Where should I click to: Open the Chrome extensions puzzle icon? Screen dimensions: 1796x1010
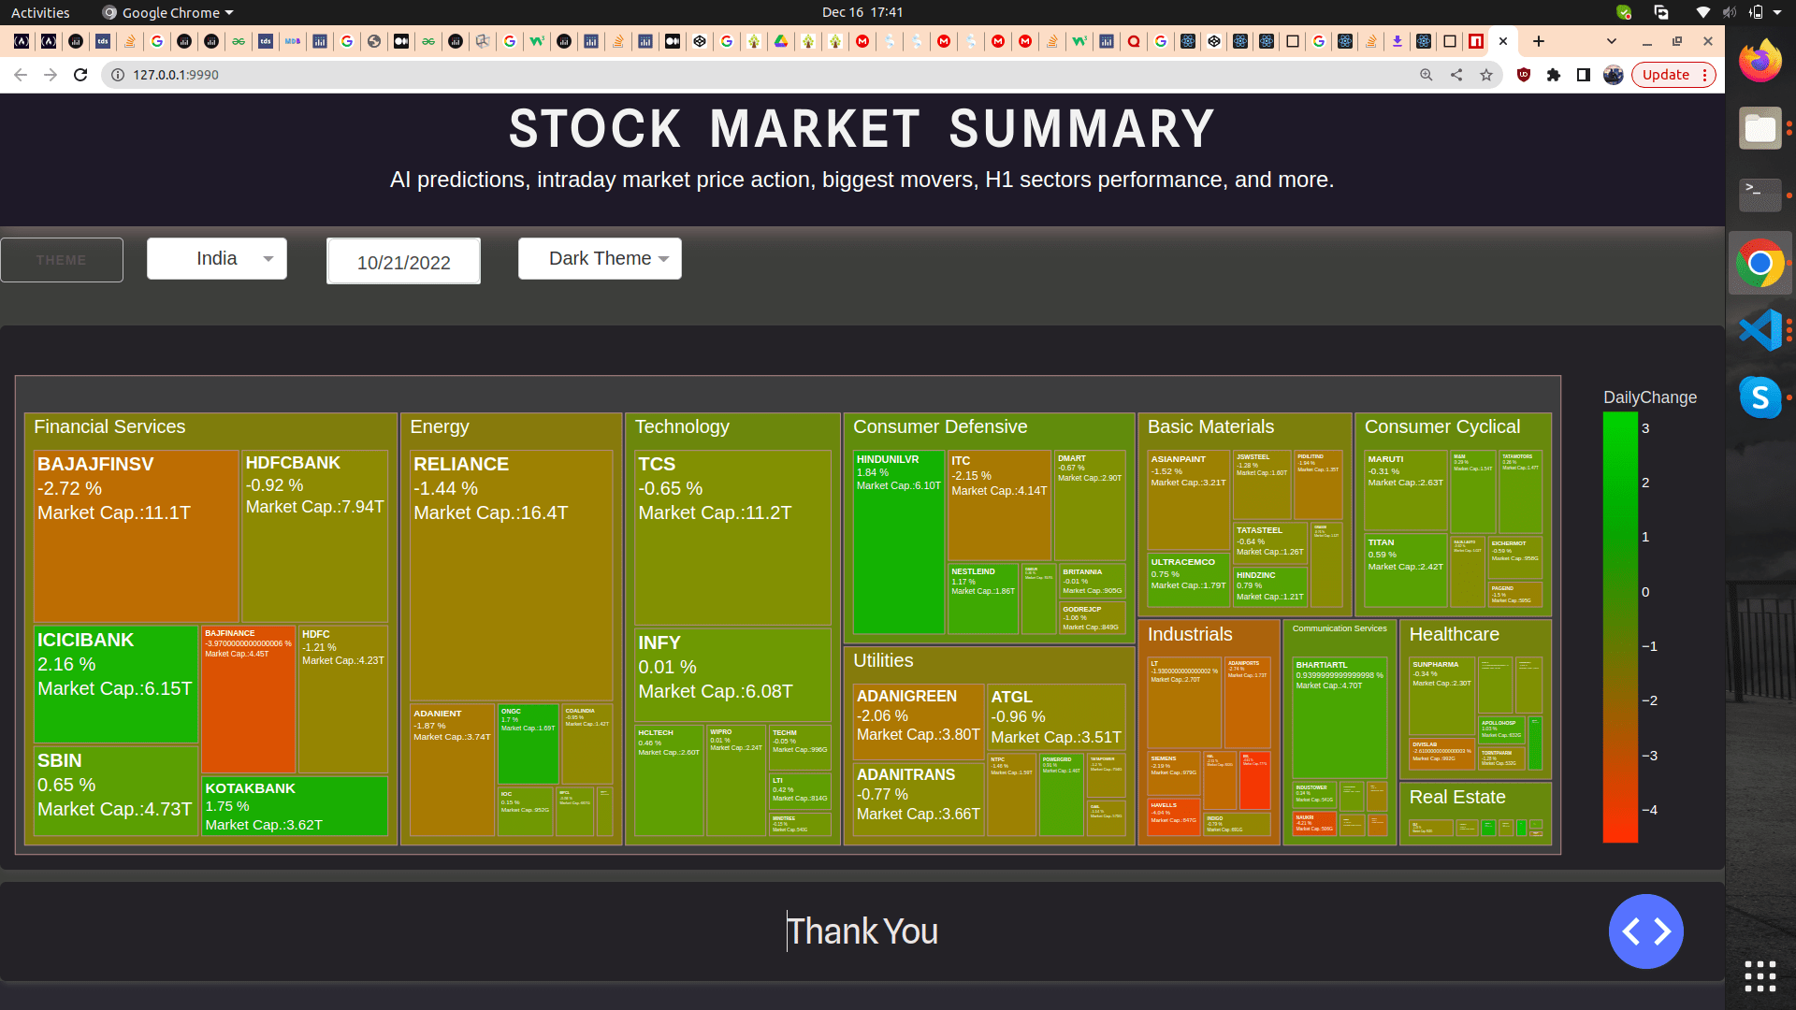pos(1554,75)
